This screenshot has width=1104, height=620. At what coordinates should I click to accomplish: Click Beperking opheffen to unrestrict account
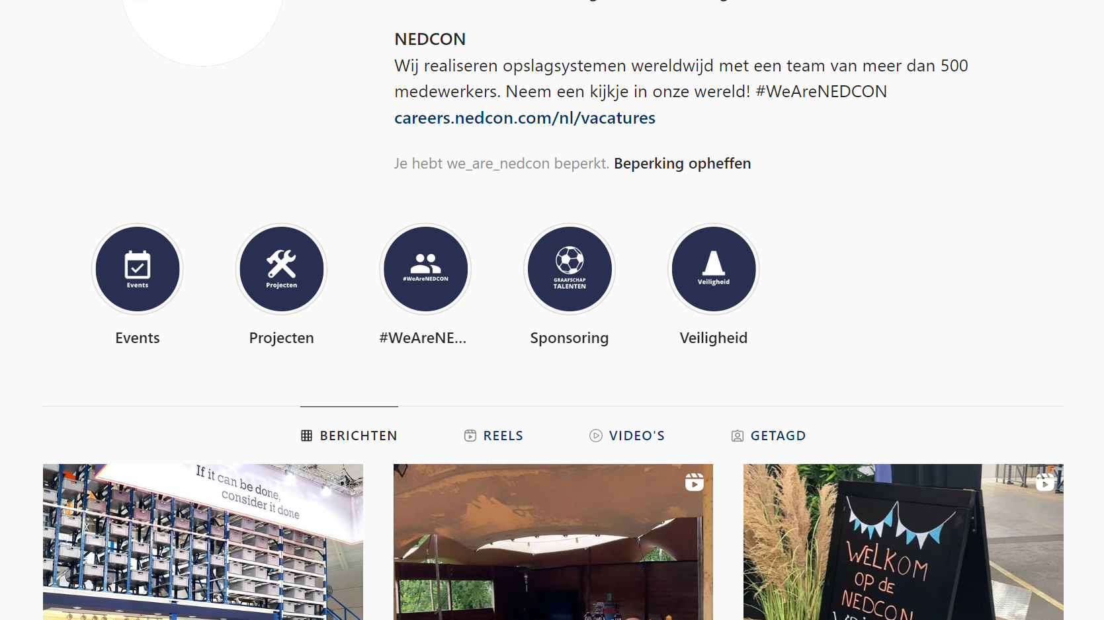tap(683, 163)
